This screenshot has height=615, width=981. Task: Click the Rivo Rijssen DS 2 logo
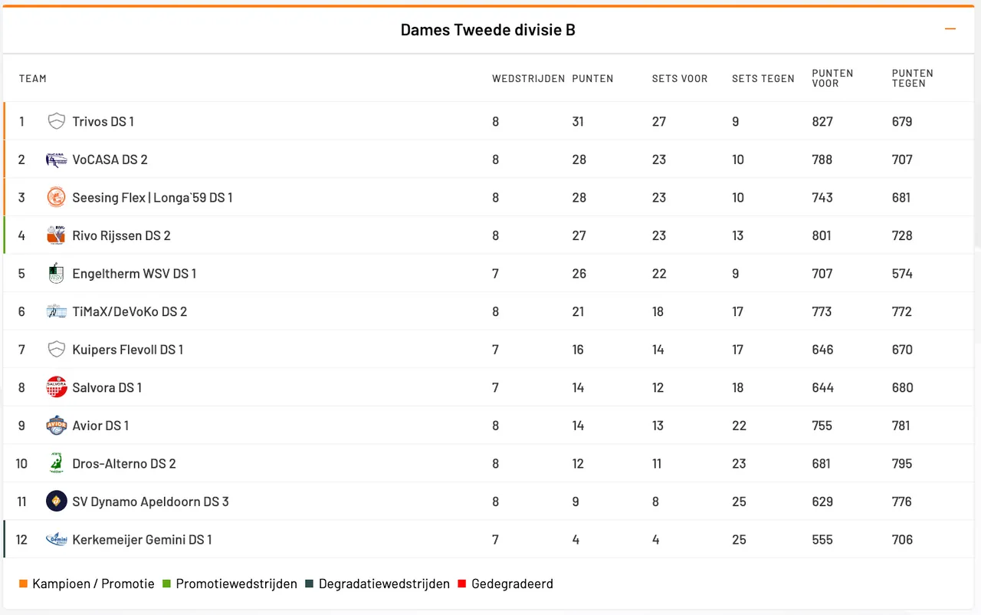pos(56,235)
